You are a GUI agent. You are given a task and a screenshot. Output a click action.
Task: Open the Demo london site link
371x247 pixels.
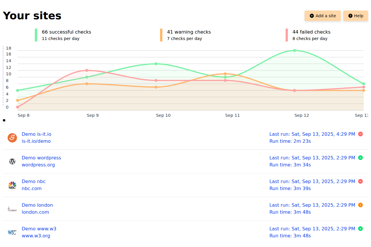[37, 205]
